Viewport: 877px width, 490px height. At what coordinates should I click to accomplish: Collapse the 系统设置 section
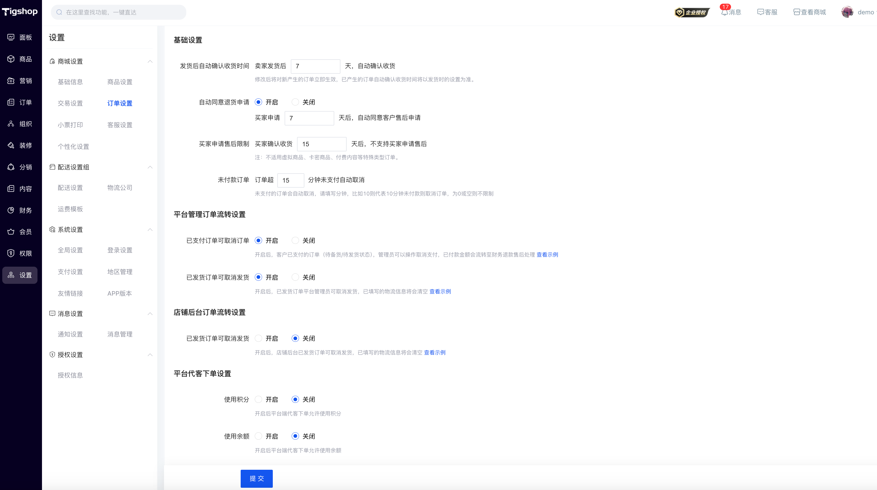150,230
